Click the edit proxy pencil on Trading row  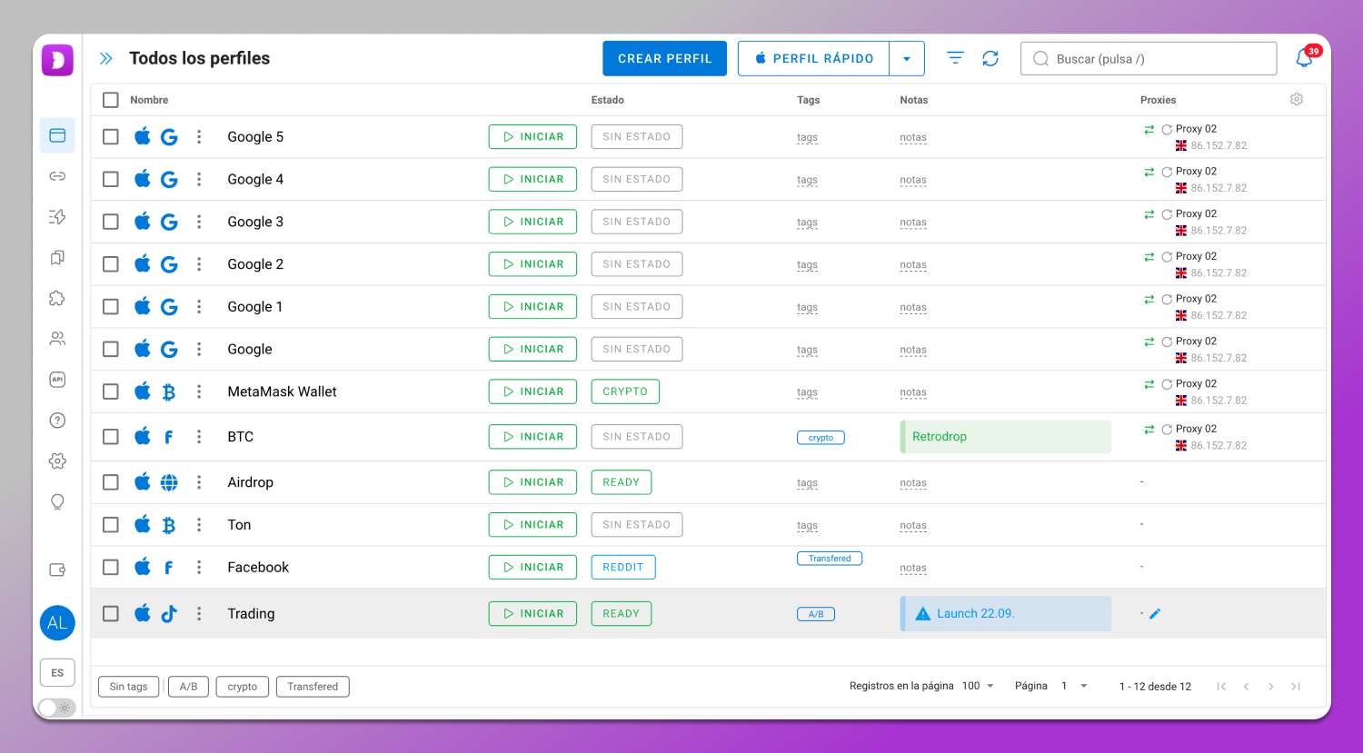click(x=1155, y=614)
